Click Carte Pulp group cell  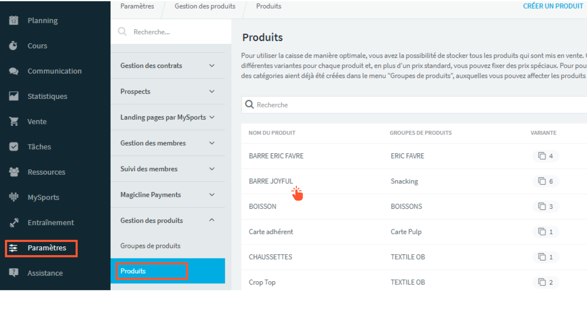point(406,232)
